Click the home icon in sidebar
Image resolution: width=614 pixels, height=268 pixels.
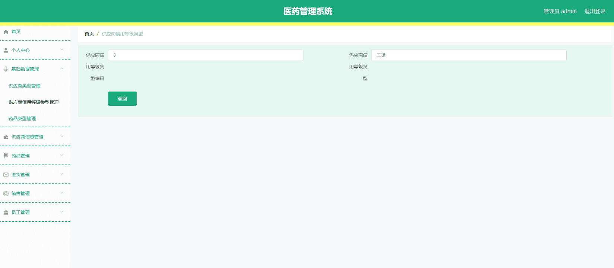[x=6, y=32]
